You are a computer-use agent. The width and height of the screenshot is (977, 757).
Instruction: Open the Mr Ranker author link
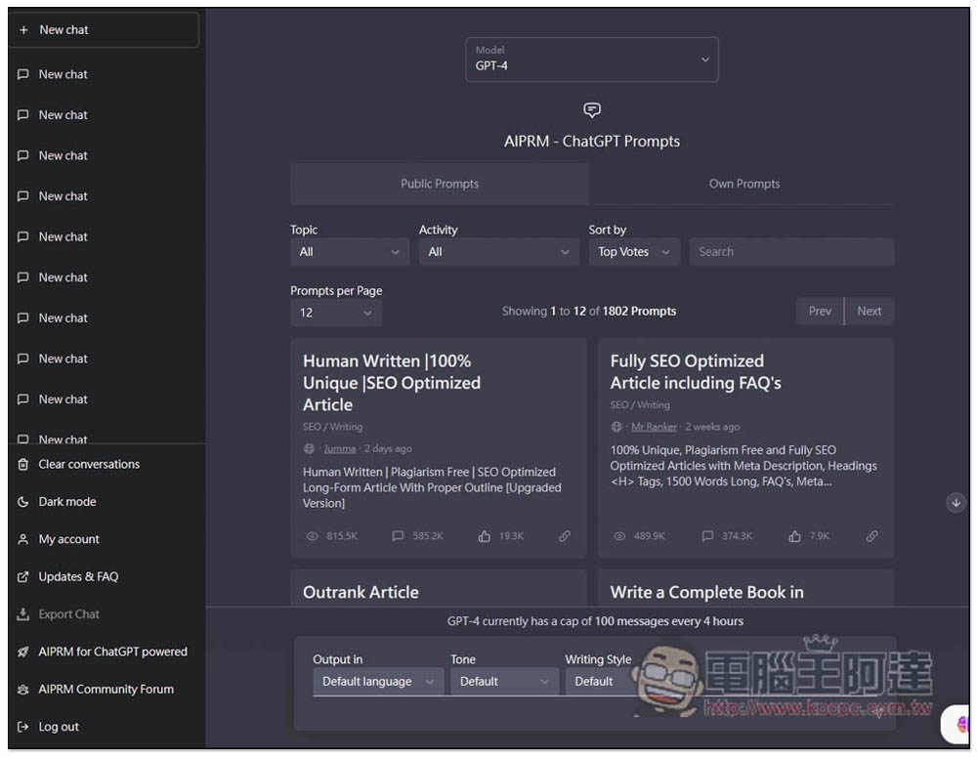[654, 427]
